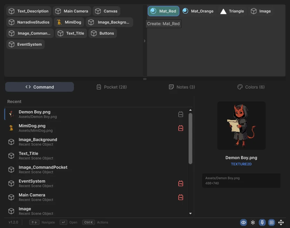Select the Mat_Red material chip
The width and height of the screenshot is (290, 228).
(163, 11)
